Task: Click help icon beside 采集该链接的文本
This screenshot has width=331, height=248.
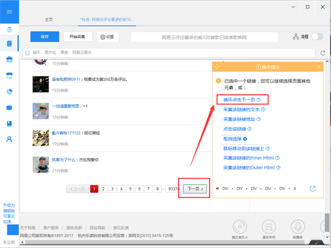Action: point(263,109)
